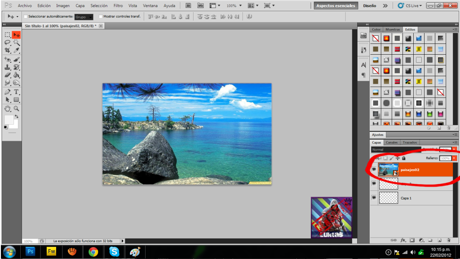Pick the Magic Wand tool

click(x=17, y=43)
